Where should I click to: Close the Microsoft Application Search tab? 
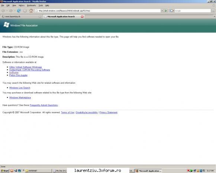coord(82,16)
